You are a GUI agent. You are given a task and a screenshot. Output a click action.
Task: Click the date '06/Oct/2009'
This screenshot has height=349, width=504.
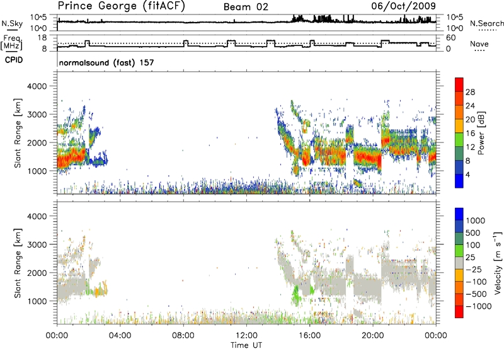tap(404, 6)
